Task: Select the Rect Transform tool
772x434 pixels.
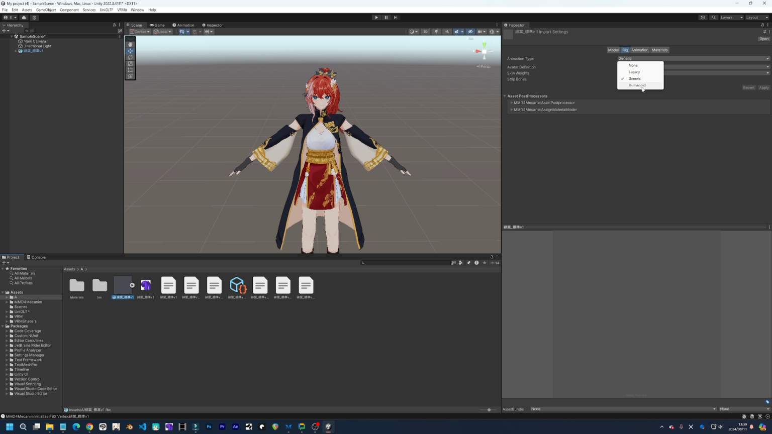Action: point(130,70)
